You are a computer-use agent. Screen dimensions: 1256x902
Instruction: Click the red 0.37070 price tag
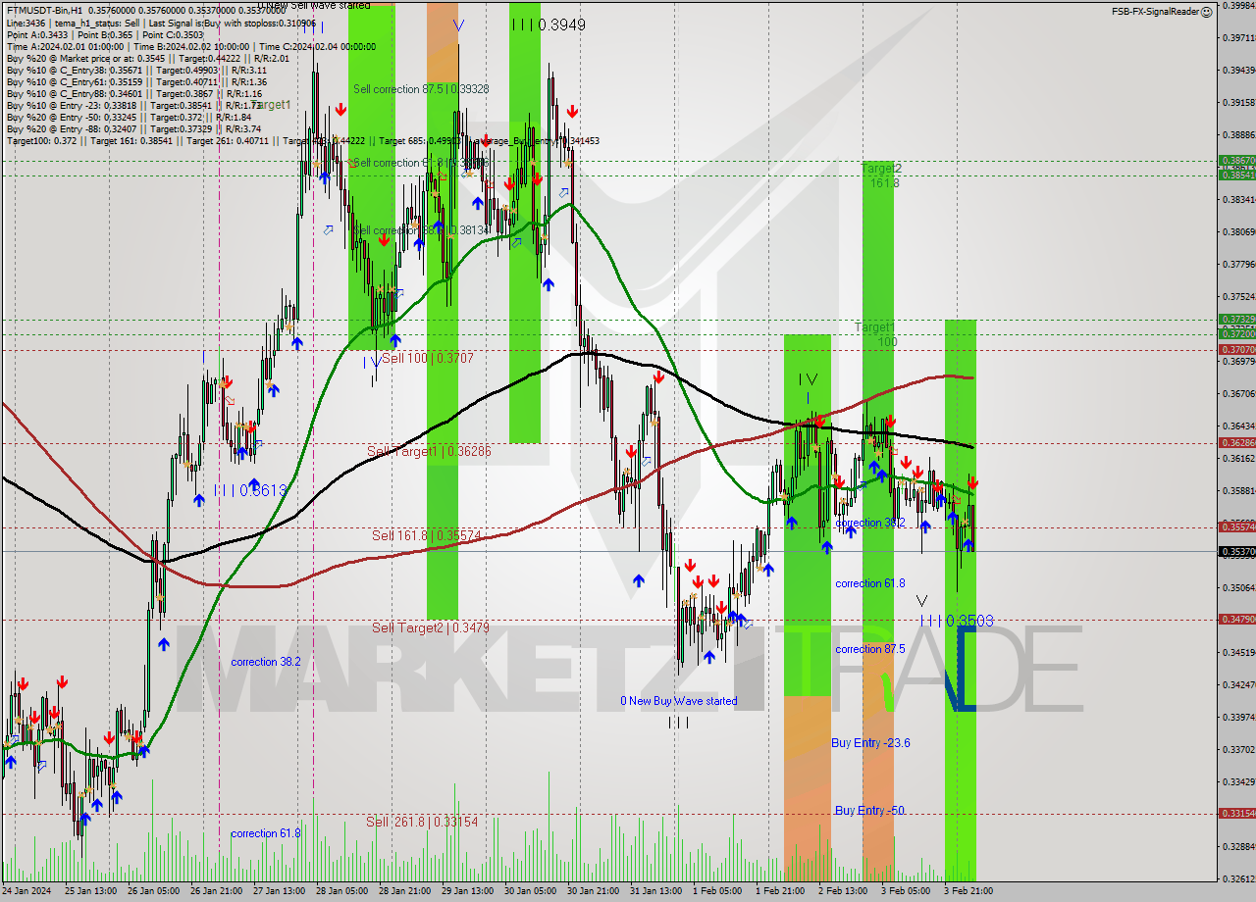point(1236,349)
